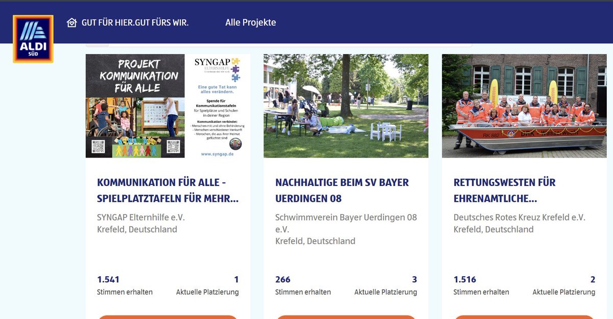Open the Kommunikation für alle project image
Viewport: 613px width, 319px height.
168,106
